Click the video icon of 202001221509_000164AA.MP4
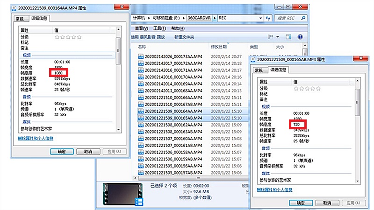The height and width of the screenshot is (210, 374). click(141, 111)
